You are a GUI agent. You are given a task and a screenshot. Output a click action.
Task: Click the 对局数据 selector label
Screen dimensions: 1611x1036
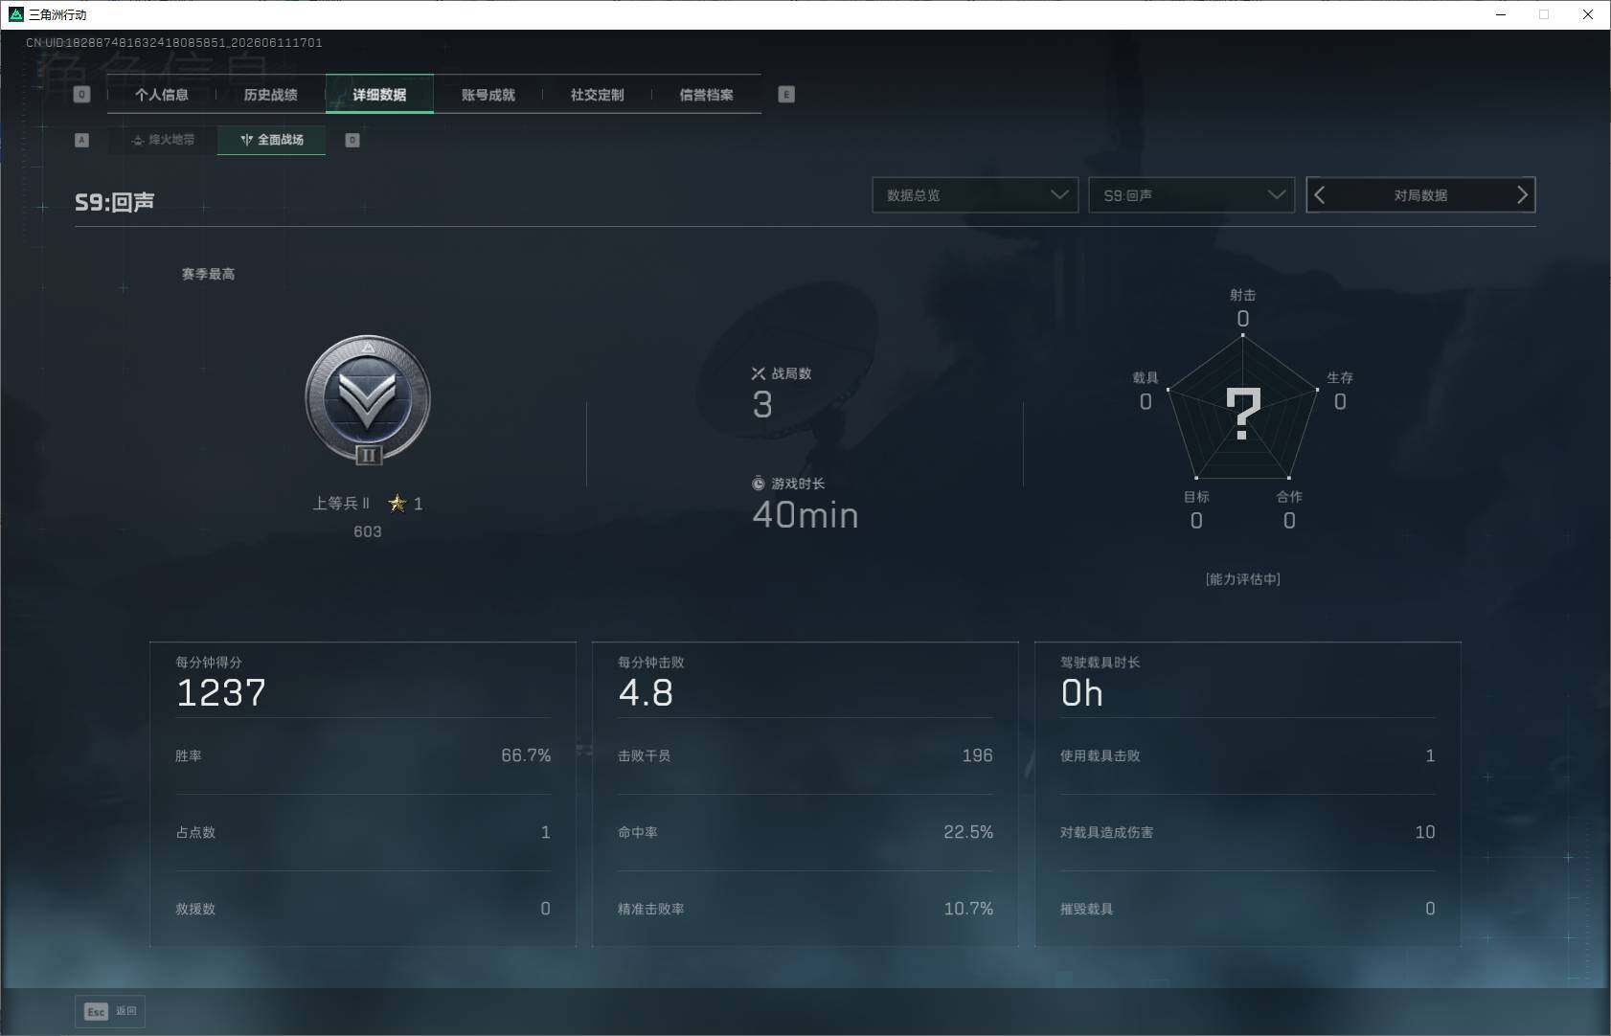pyautogui.click(x=1420, y=195)
